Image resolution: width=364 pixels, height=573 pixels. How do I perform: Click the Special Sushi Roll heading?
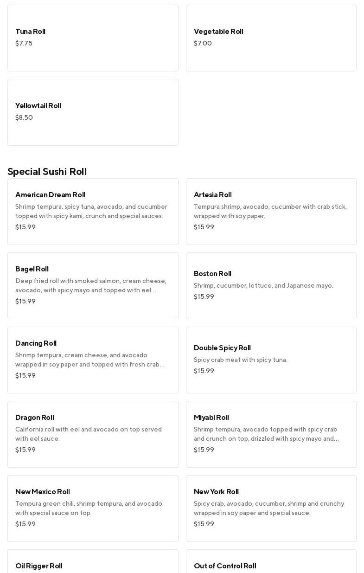point(47,172)
